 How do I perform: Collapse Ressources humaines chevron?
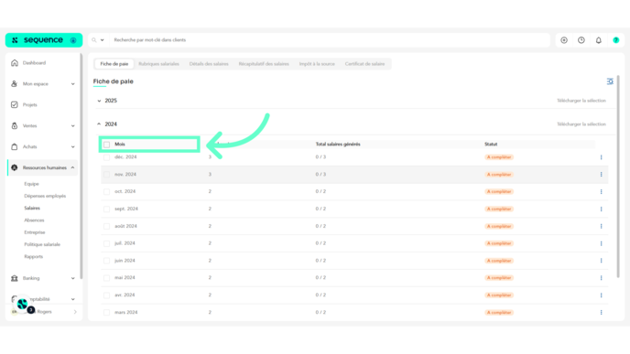pyautogui.click(x=72, y=167)
